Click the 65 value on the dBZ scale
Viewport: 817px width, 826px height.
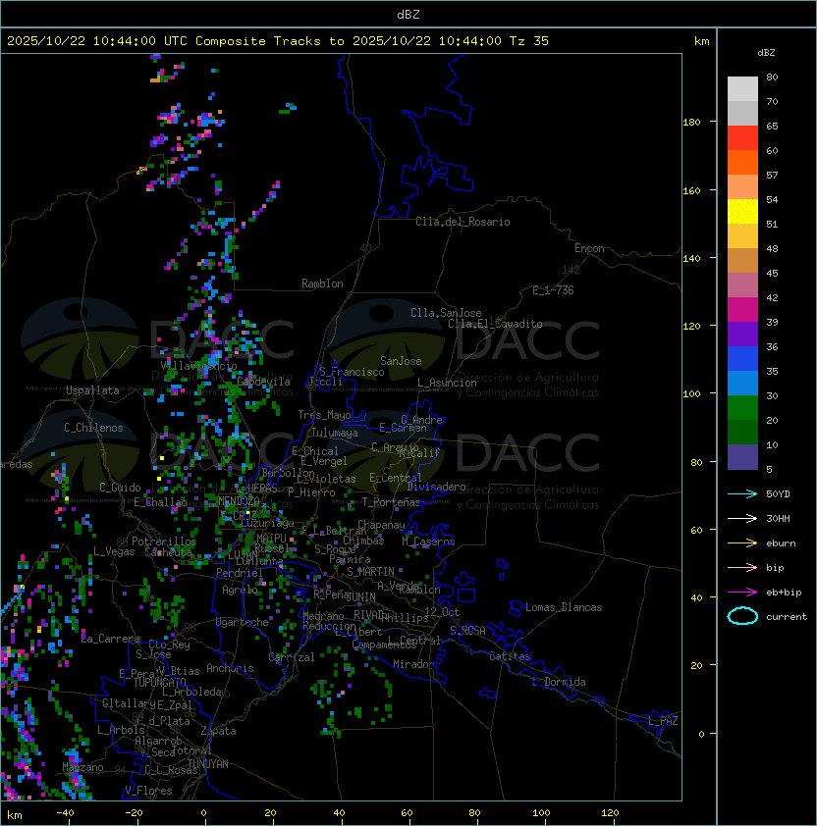tap(772, 126)
